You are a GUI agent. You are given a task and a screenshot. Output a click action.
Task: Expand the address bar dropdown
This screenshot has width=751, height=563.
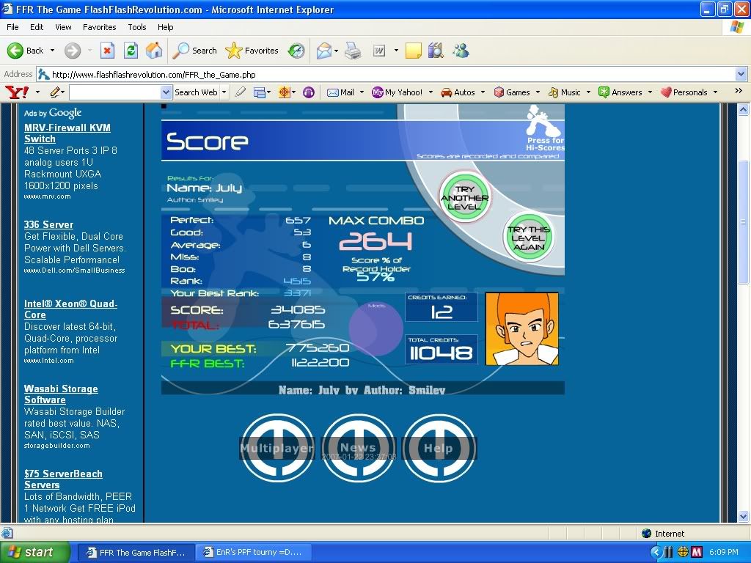(741, 74)
